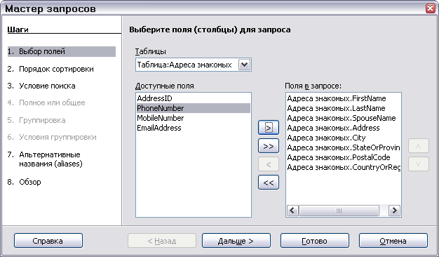Select AddressID in available fields

(x=193, y=98)
